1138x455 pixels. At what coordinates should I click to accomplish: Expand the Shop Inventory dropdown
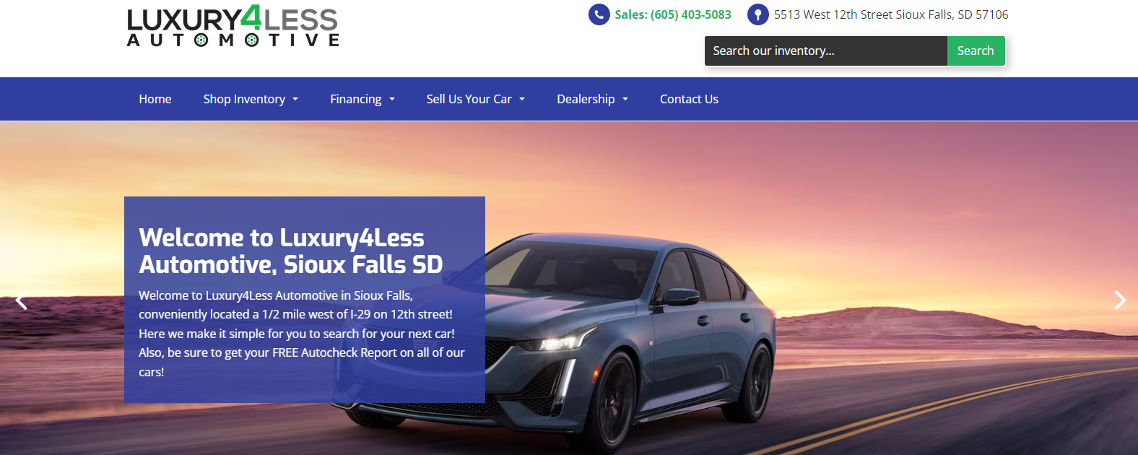(x=251, y=99)
